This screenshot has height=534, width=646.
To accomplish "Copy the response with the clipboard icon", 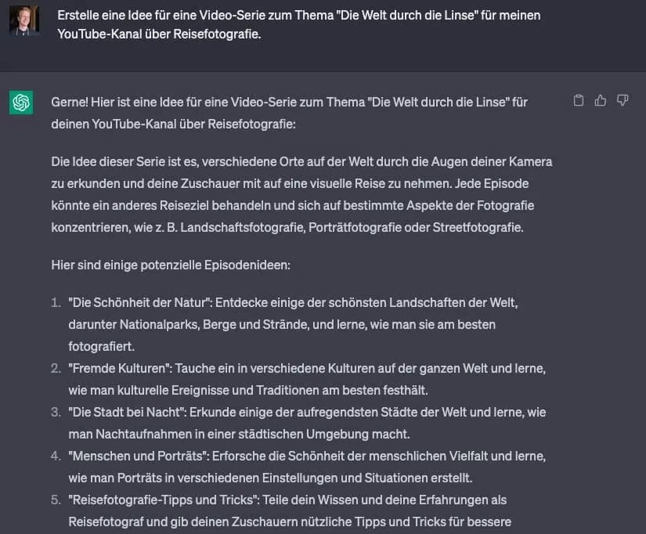I will pos(579,100).
